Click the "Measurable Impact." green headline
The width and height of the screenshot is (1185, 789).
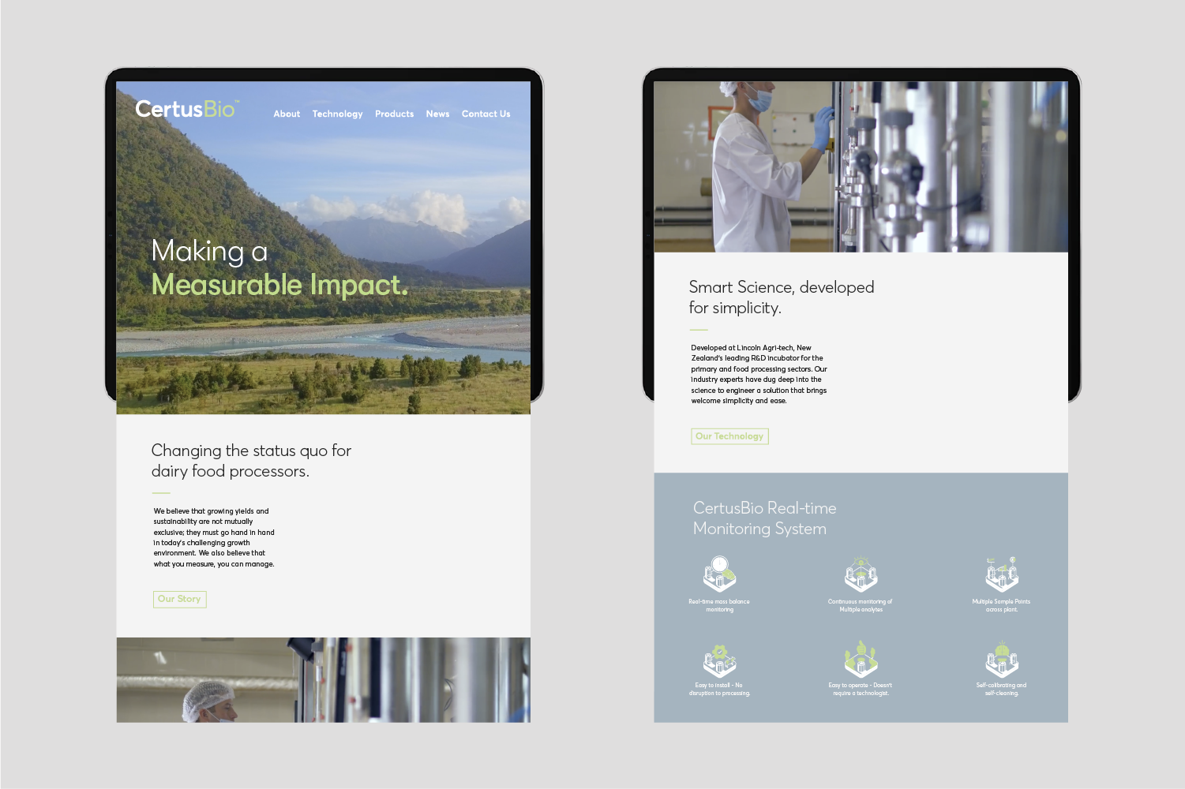point(279,284)
